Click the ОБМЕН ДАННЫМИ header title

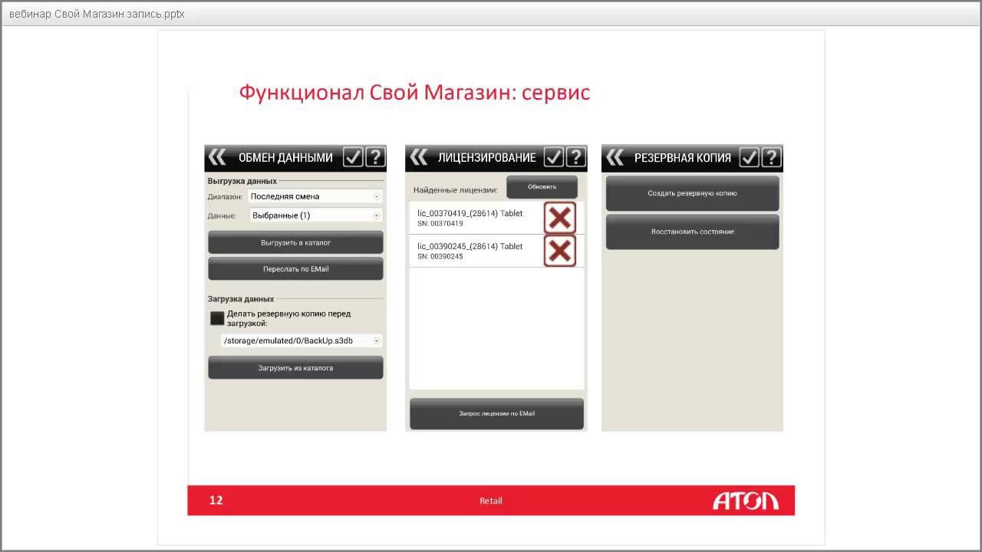(285, 157)
